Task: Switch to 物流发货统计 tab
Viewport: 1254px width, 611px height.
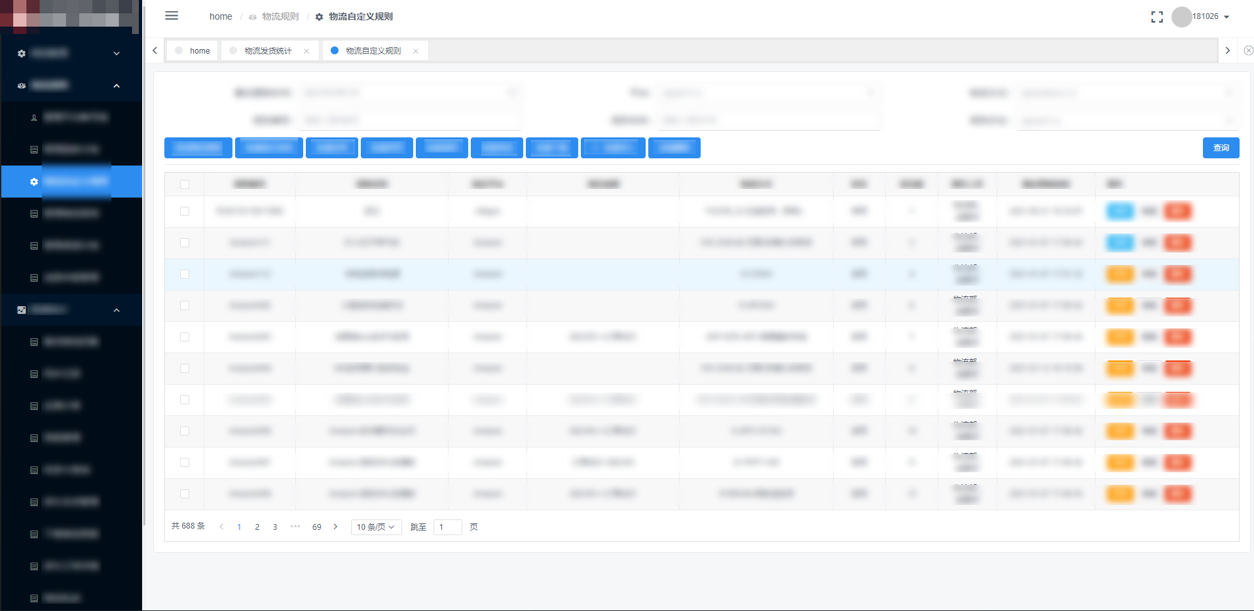Action: 268,51
